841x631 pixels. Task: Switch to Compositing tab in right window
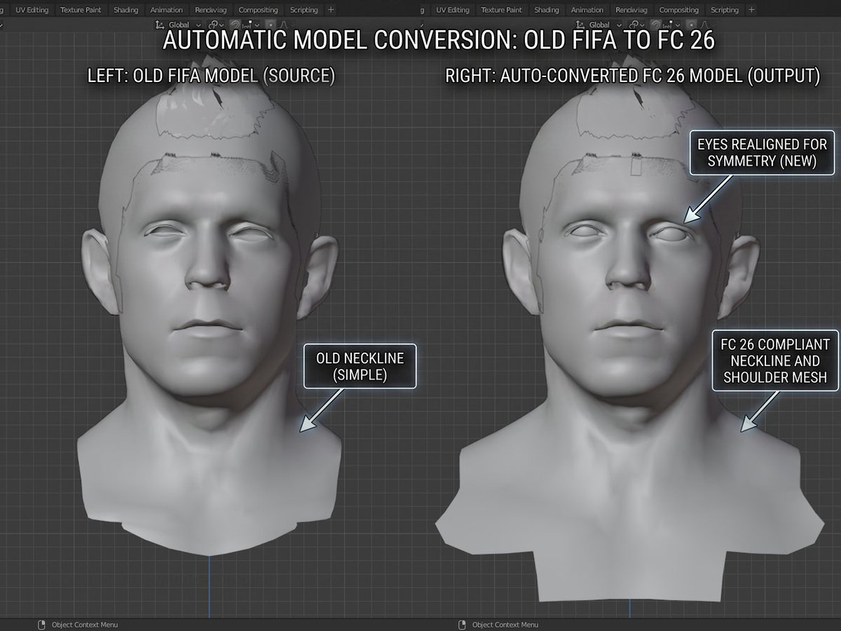pos(678,10)
